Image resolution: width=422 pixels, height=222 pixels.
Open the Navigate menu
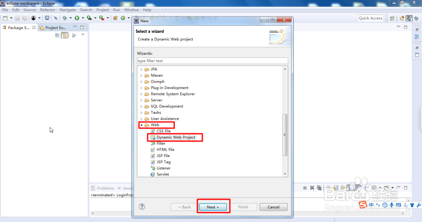coord(68,10)
